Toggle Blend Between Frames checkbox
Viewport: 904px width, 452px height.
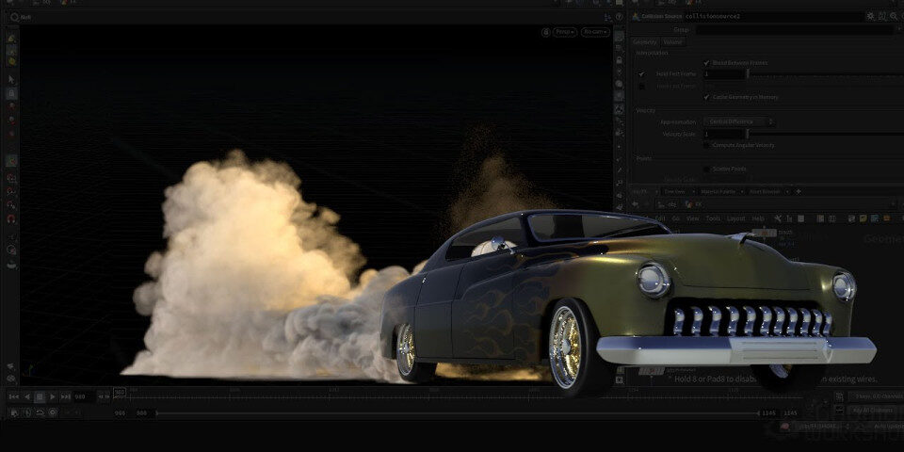point(707,63)
